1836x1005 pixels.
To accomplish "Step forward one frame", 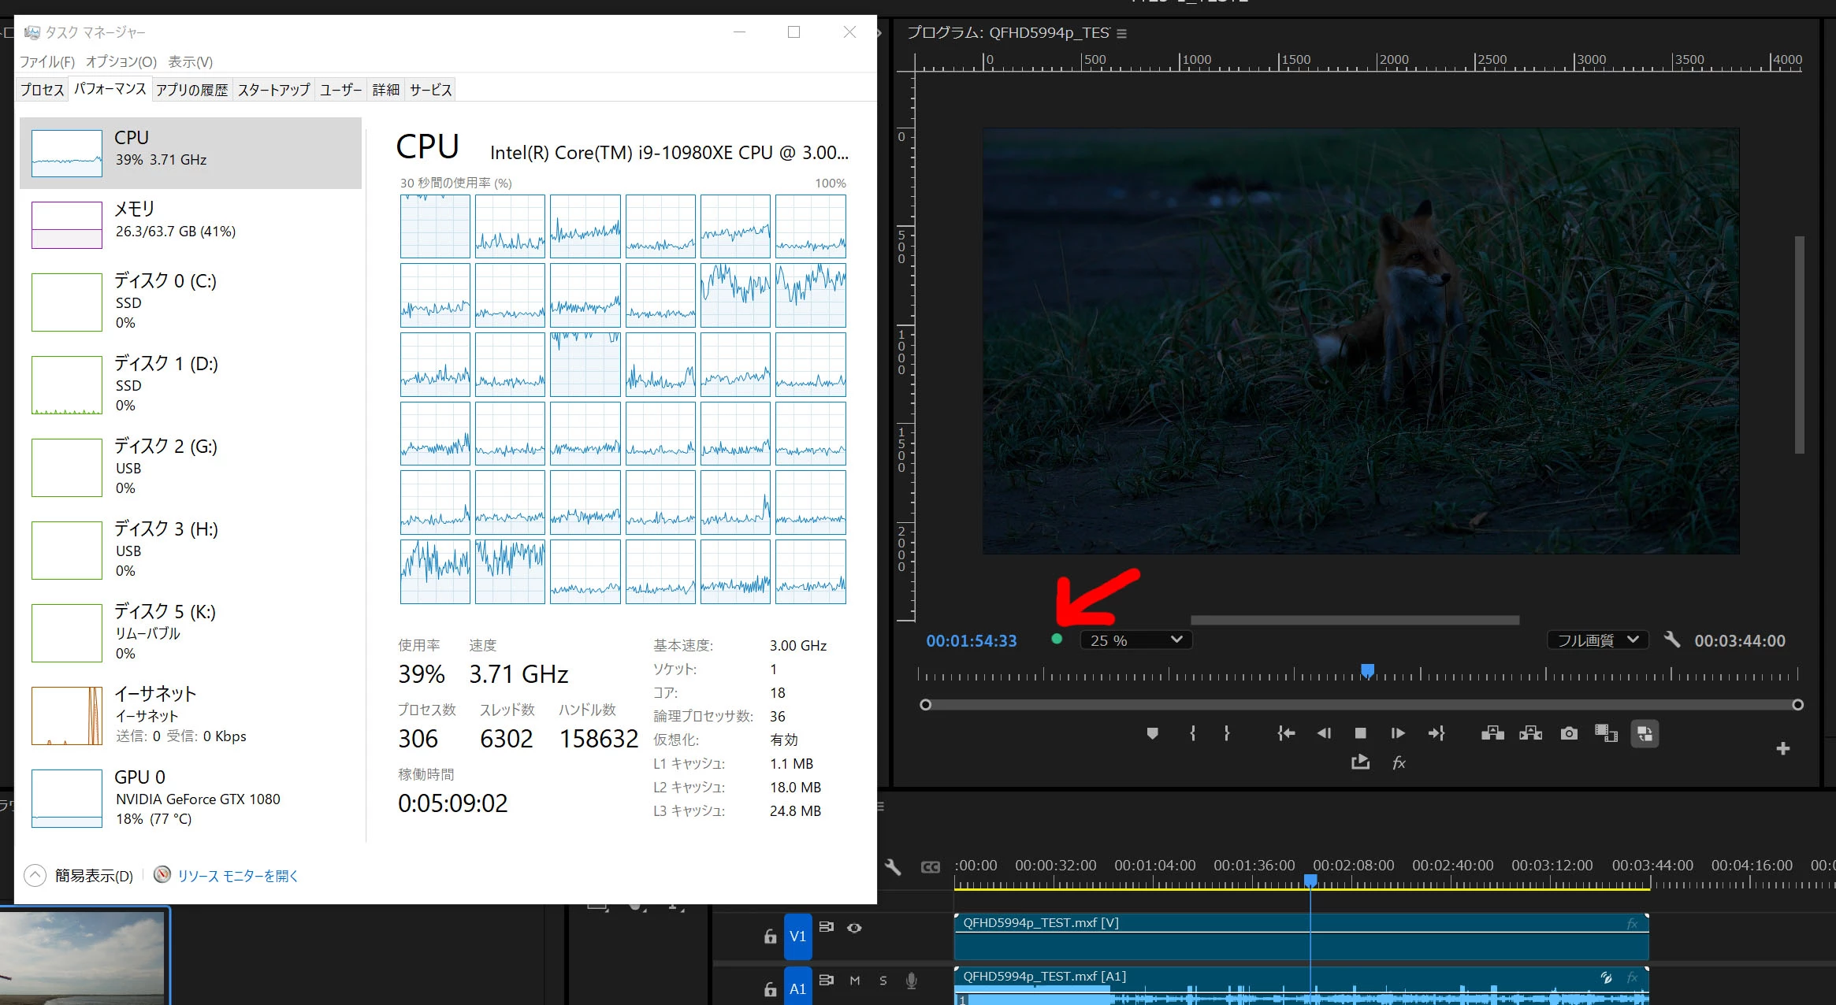I will [1398, 733].
